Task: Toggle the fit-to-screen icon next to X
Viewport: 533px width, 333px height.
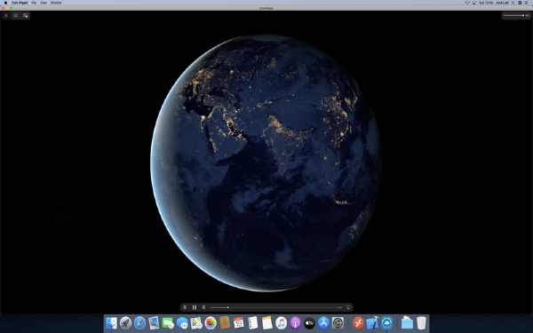Action: coord(16,15)
